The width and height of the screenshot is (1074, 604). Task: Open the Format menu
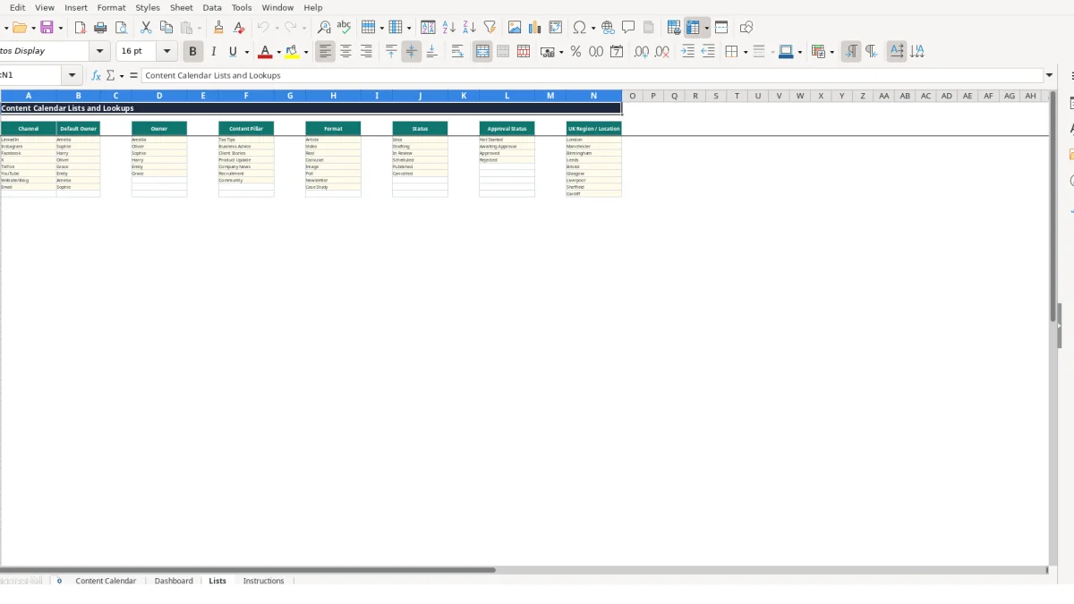tap(111, 7)
